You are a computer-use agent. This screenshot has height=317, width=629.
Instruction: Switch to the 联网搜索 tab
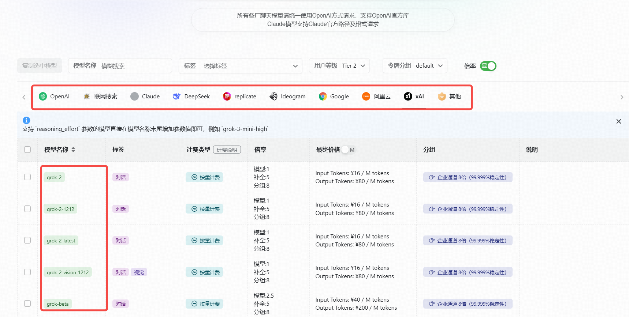tap(100, 97)
